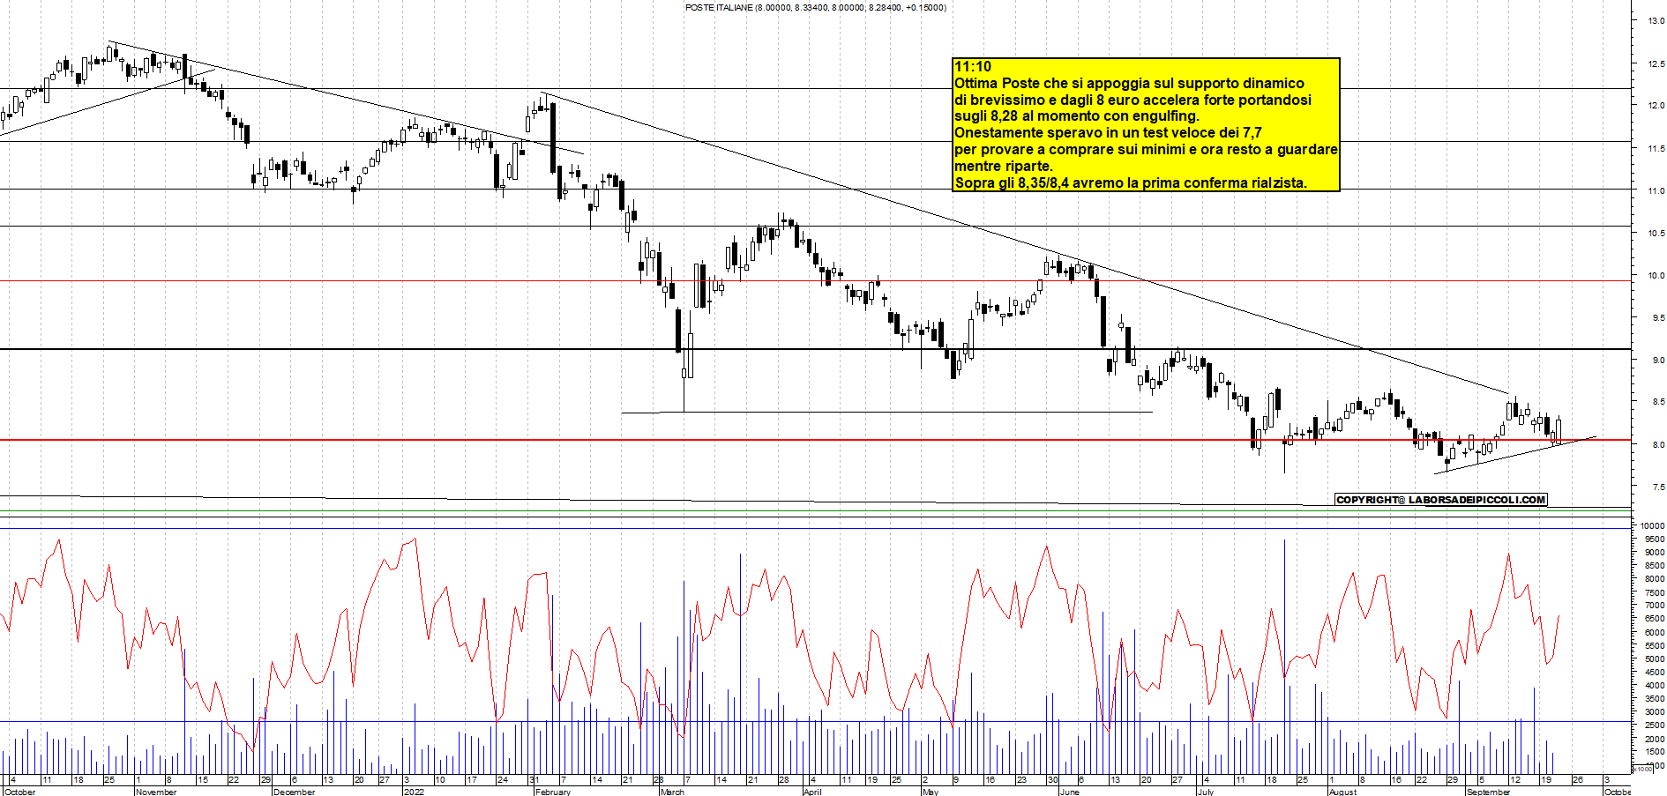This screenshot has height=796, width=1667.
Task: Click the 11.0 price axis label
Action: tap(1656, 190)
